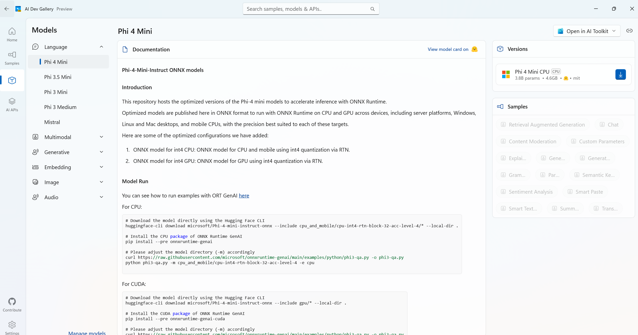Image resolution: width=638 pixels, height=335 pixels.
Task: Open the Explai... sample chip
Action: click(x=513, y=158)
